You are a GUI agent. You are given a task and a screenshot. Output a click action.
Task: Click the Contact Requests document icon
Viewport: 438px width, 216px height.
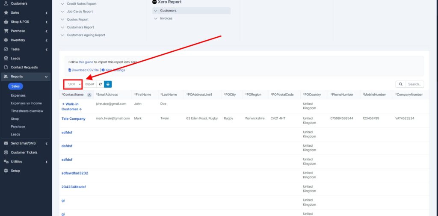point(6,67)
